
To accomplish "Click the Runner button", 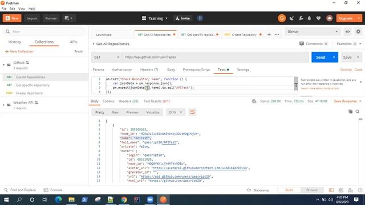I will (51, 18).
